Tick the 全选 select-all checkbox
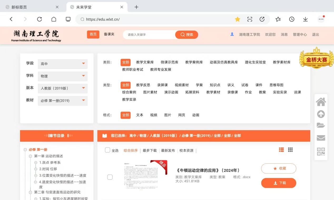The image size is (334, 200). pos(107,150)
